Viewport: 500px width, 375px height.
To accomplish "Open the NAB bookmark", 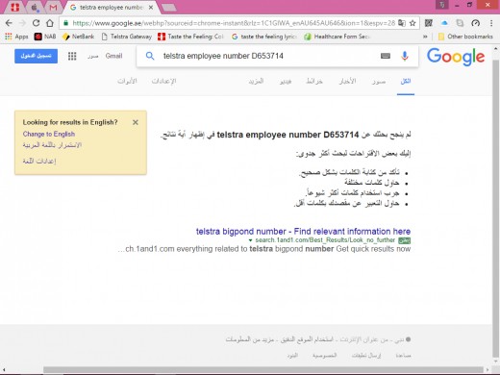I will point(45,37).
